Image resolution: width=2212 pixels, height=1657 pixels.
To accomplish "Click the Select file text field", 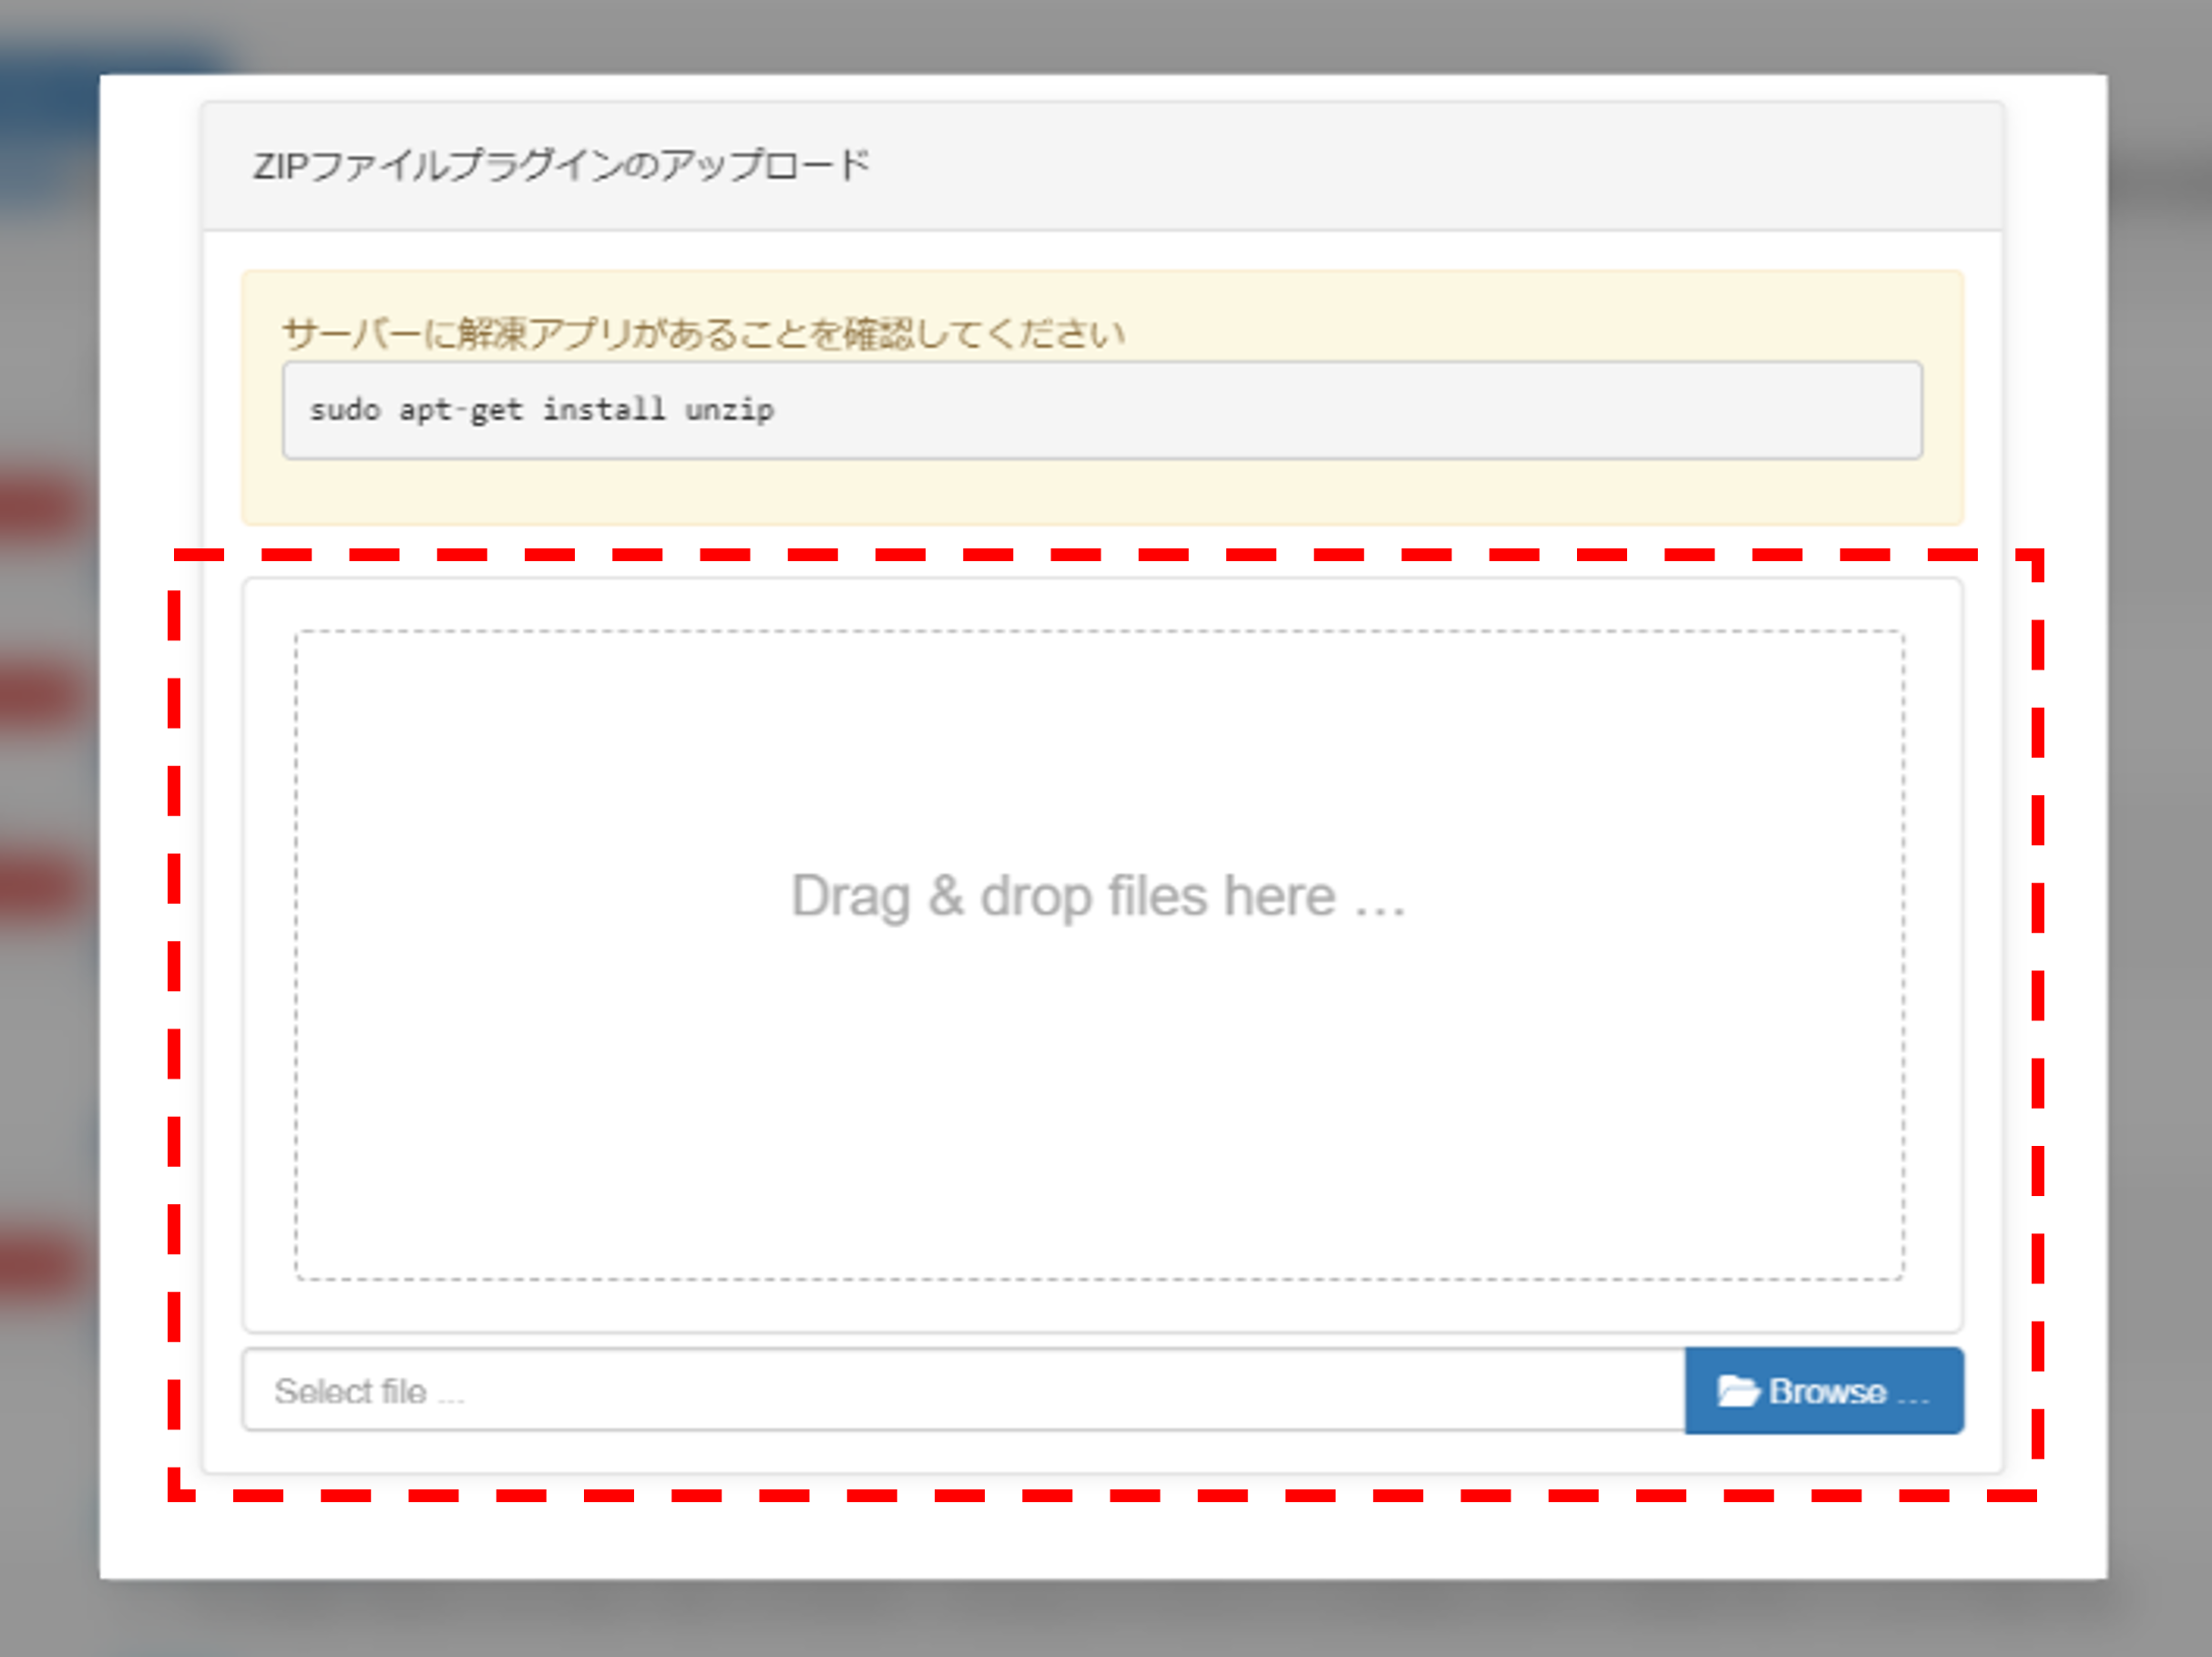I will click(x=962, y=1391).
